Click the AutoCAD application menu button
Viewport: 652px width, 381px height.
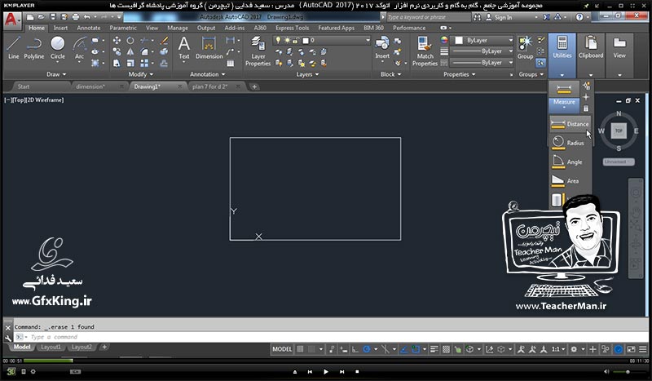point(11,20)
